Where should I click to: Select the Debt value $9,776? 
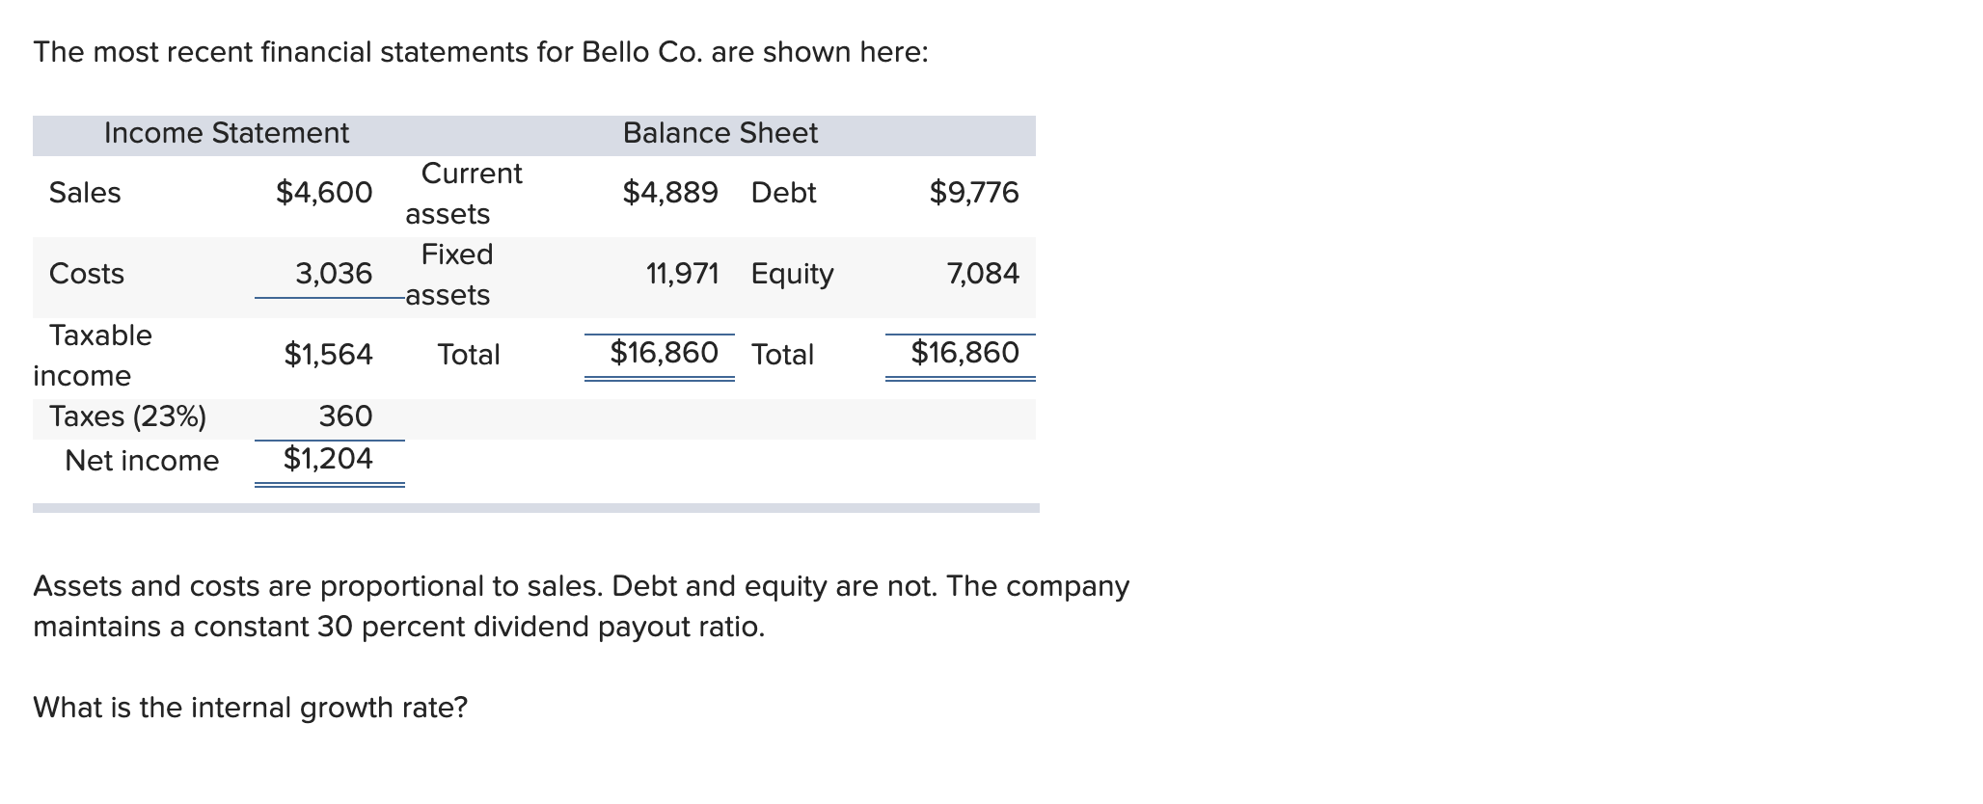[974, 193]
